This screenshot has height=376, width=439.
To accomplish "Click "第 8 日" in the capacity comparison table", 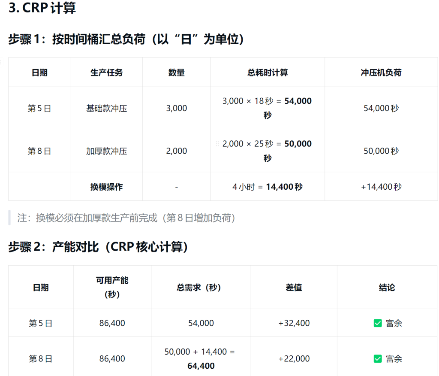I will (x=41, y=358).
